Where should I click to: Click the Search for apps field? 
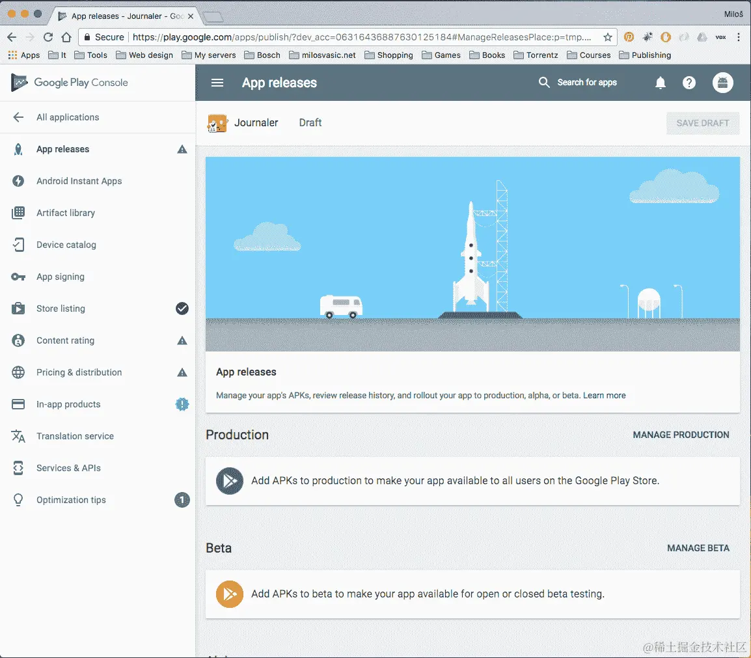(x=587, y=83)
